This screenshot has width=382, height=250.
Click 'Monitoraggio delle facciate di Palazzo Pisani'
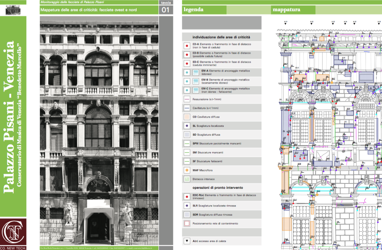click(x=72, y=2)
